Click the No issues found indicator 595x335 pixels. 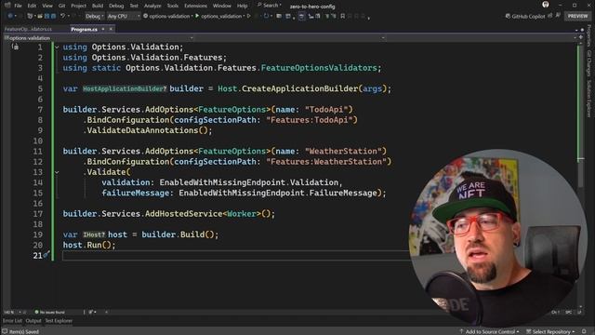[49, 313]
